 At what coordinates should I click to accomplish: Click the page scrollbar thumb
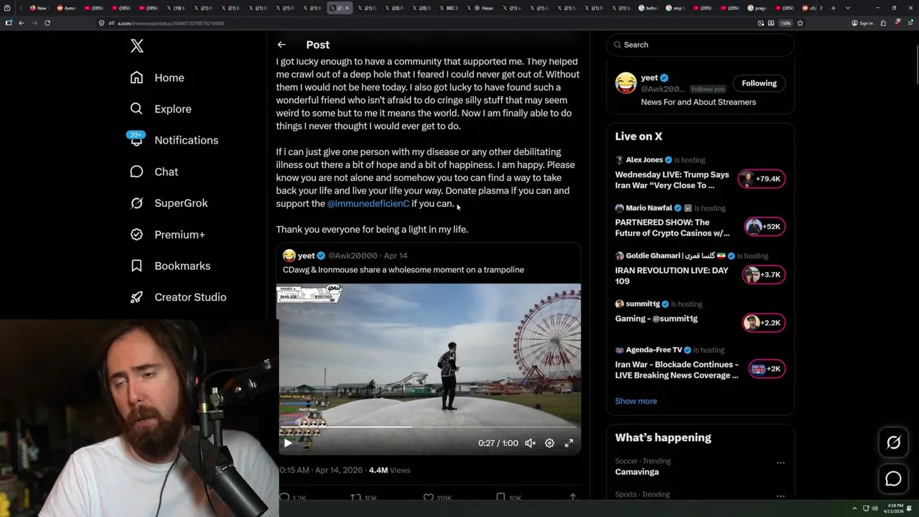coord(916,65)
